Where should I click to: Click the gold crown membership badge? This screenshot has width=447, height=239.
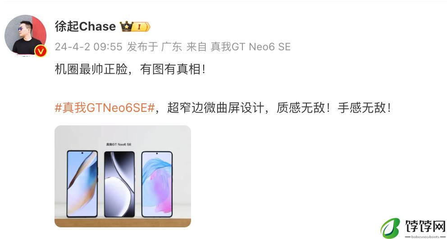click(x=127, y=27)
